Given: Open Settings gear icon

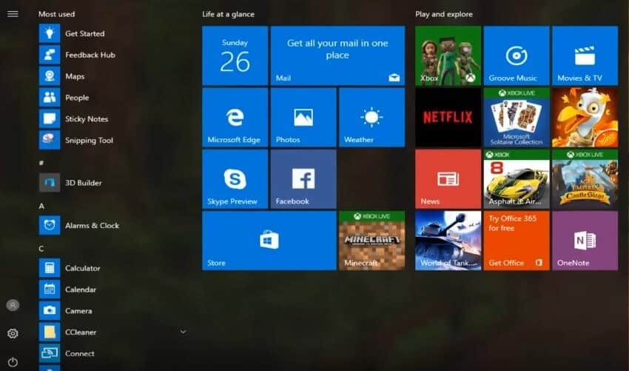Looking at the screenshot, I should [x=13, y=334].
